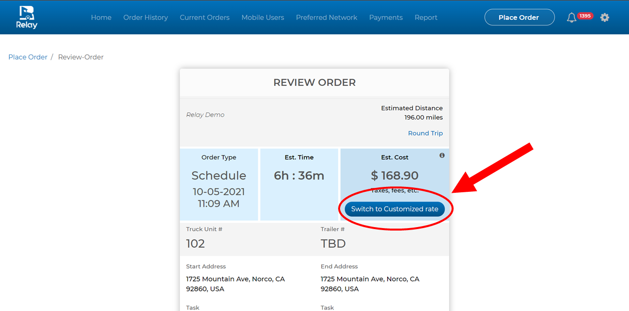Screen dimensions: 629x311
Task: Navigate to Preferred Network
Action: click(x=326, y=18)
